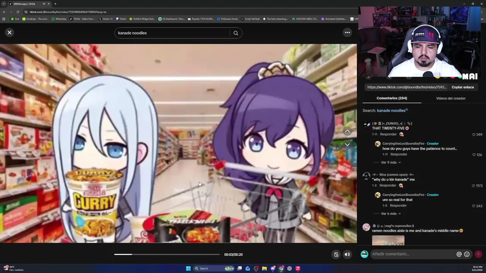Click the 'Añadir comentario...' input field

pos(413,254)
